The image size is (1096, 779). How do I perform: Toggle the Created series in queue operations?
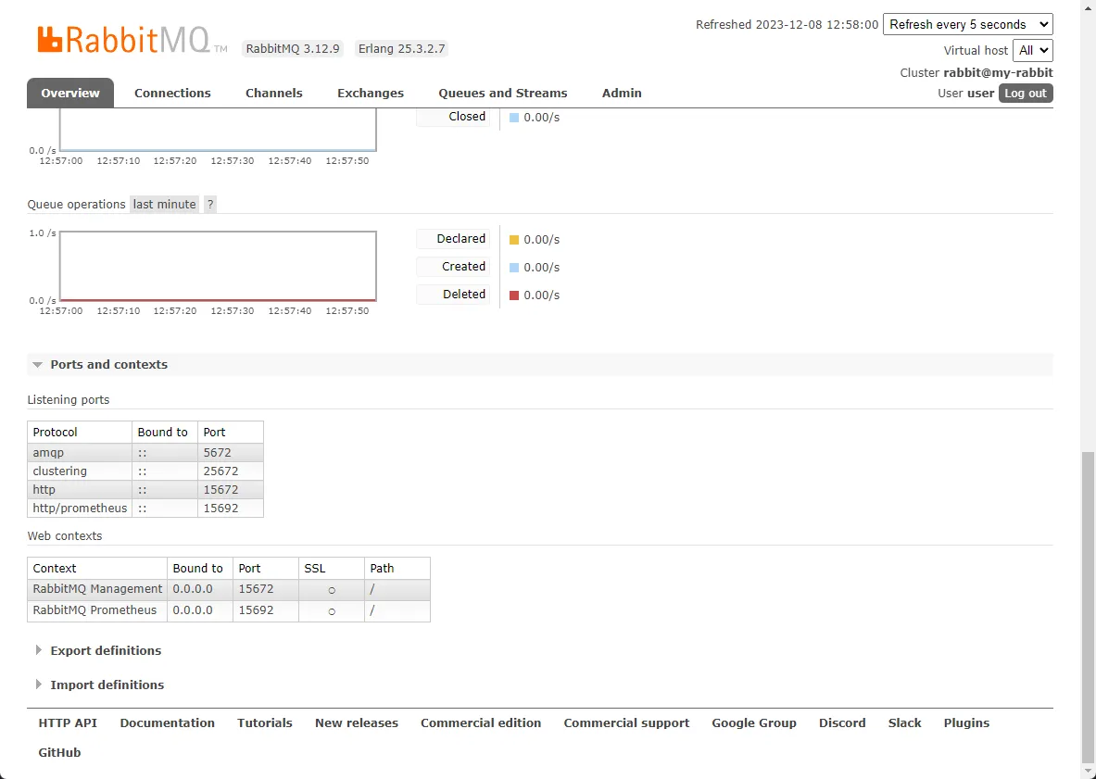453,267
